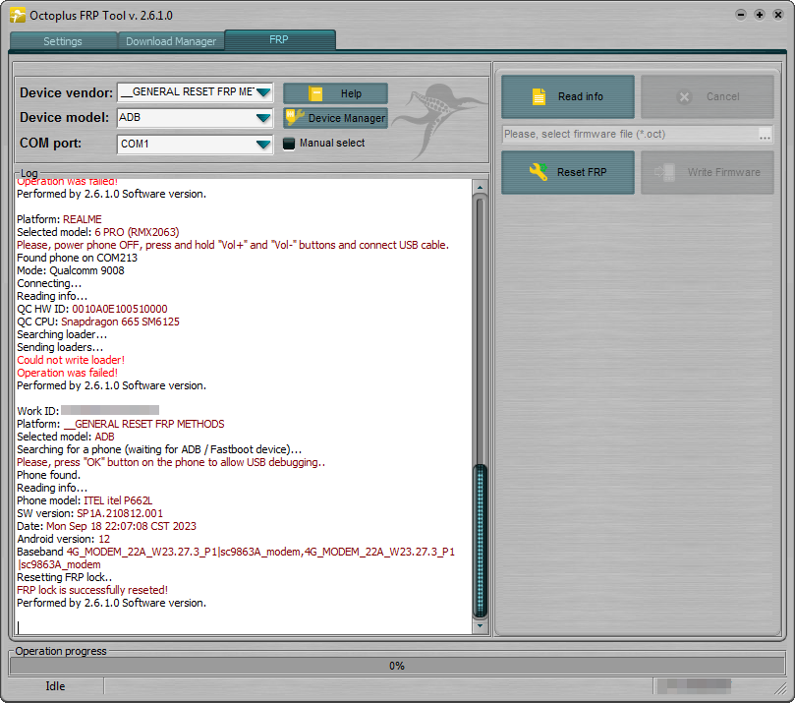Click the COM1 port combo box text

click(x=135, y=145)
